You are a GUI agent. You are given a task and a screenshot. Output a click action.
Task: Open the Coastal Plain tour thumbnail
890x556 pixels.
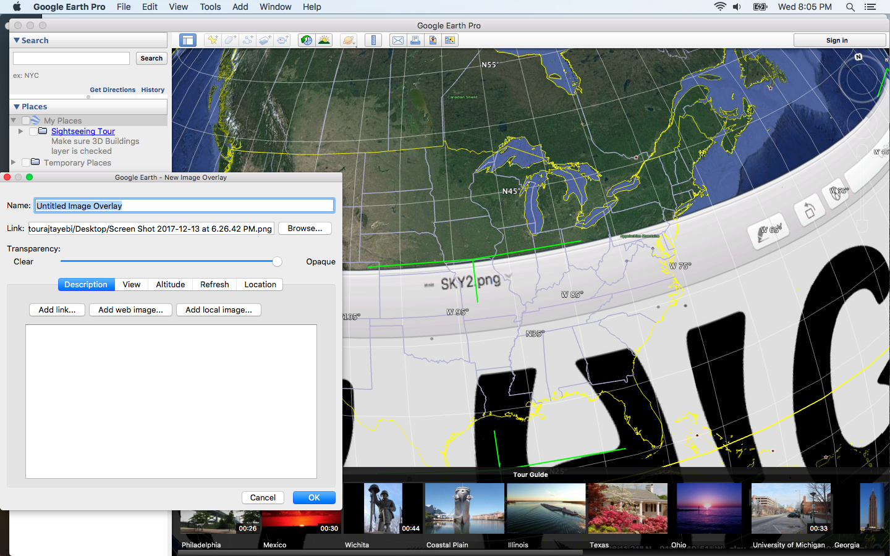(x=465, y=508)
